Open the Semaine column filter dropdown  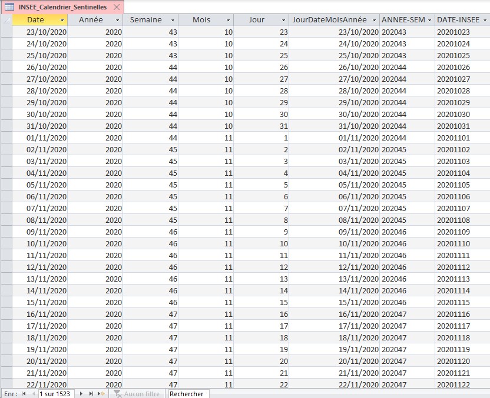click(173, 20)
